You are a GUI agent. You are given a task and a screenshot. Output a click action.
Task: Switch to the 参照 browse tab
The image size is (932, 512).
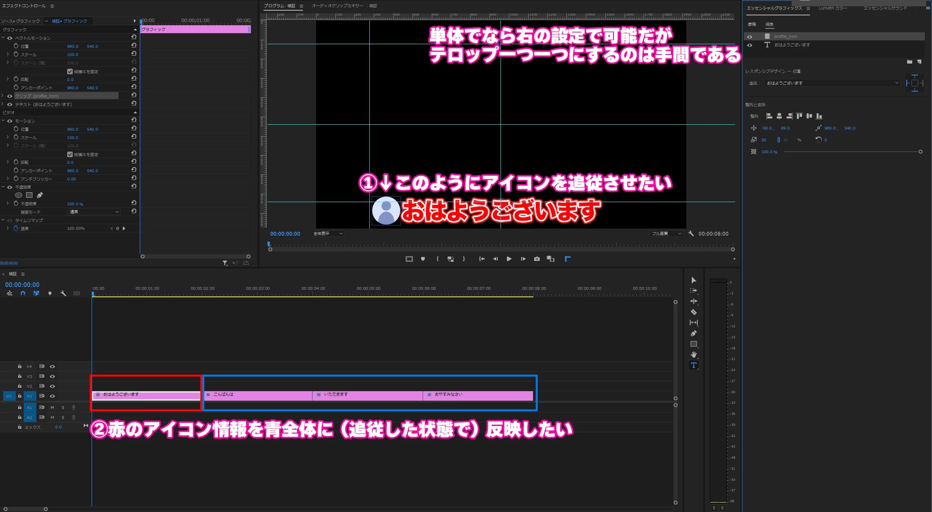(x=751, y=24)
